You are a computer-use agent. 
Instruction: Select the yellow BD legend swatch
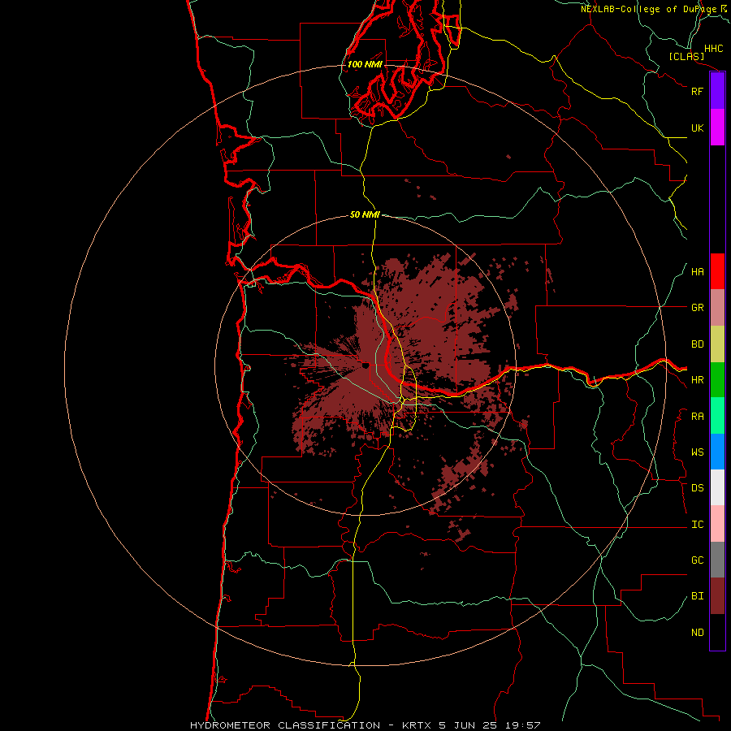click(x=717, y=344)
